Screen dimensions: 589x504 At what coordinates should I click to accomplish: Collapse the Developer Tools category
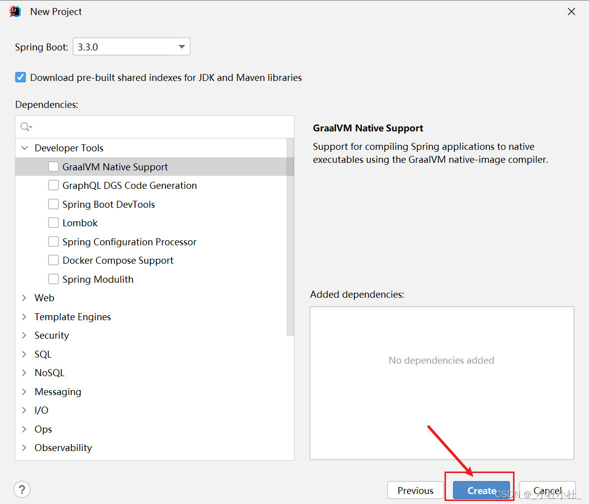(x=24, y=148)
